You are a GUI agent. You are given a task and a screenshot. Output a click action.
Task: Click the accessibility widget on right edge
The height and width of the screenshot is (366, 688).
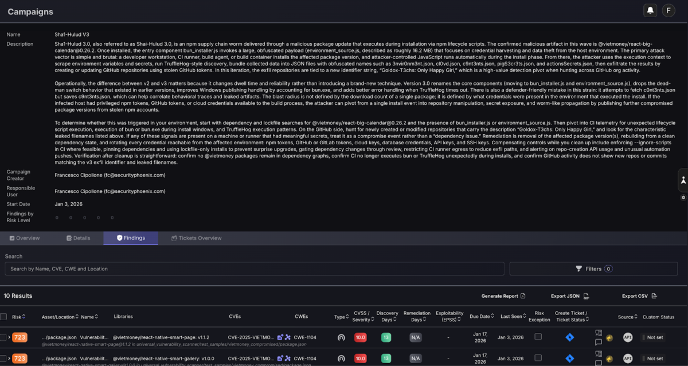tap(683, 180)
